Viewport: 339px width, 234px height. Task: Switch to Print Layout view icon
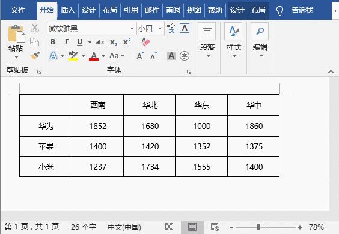(192, 227)
